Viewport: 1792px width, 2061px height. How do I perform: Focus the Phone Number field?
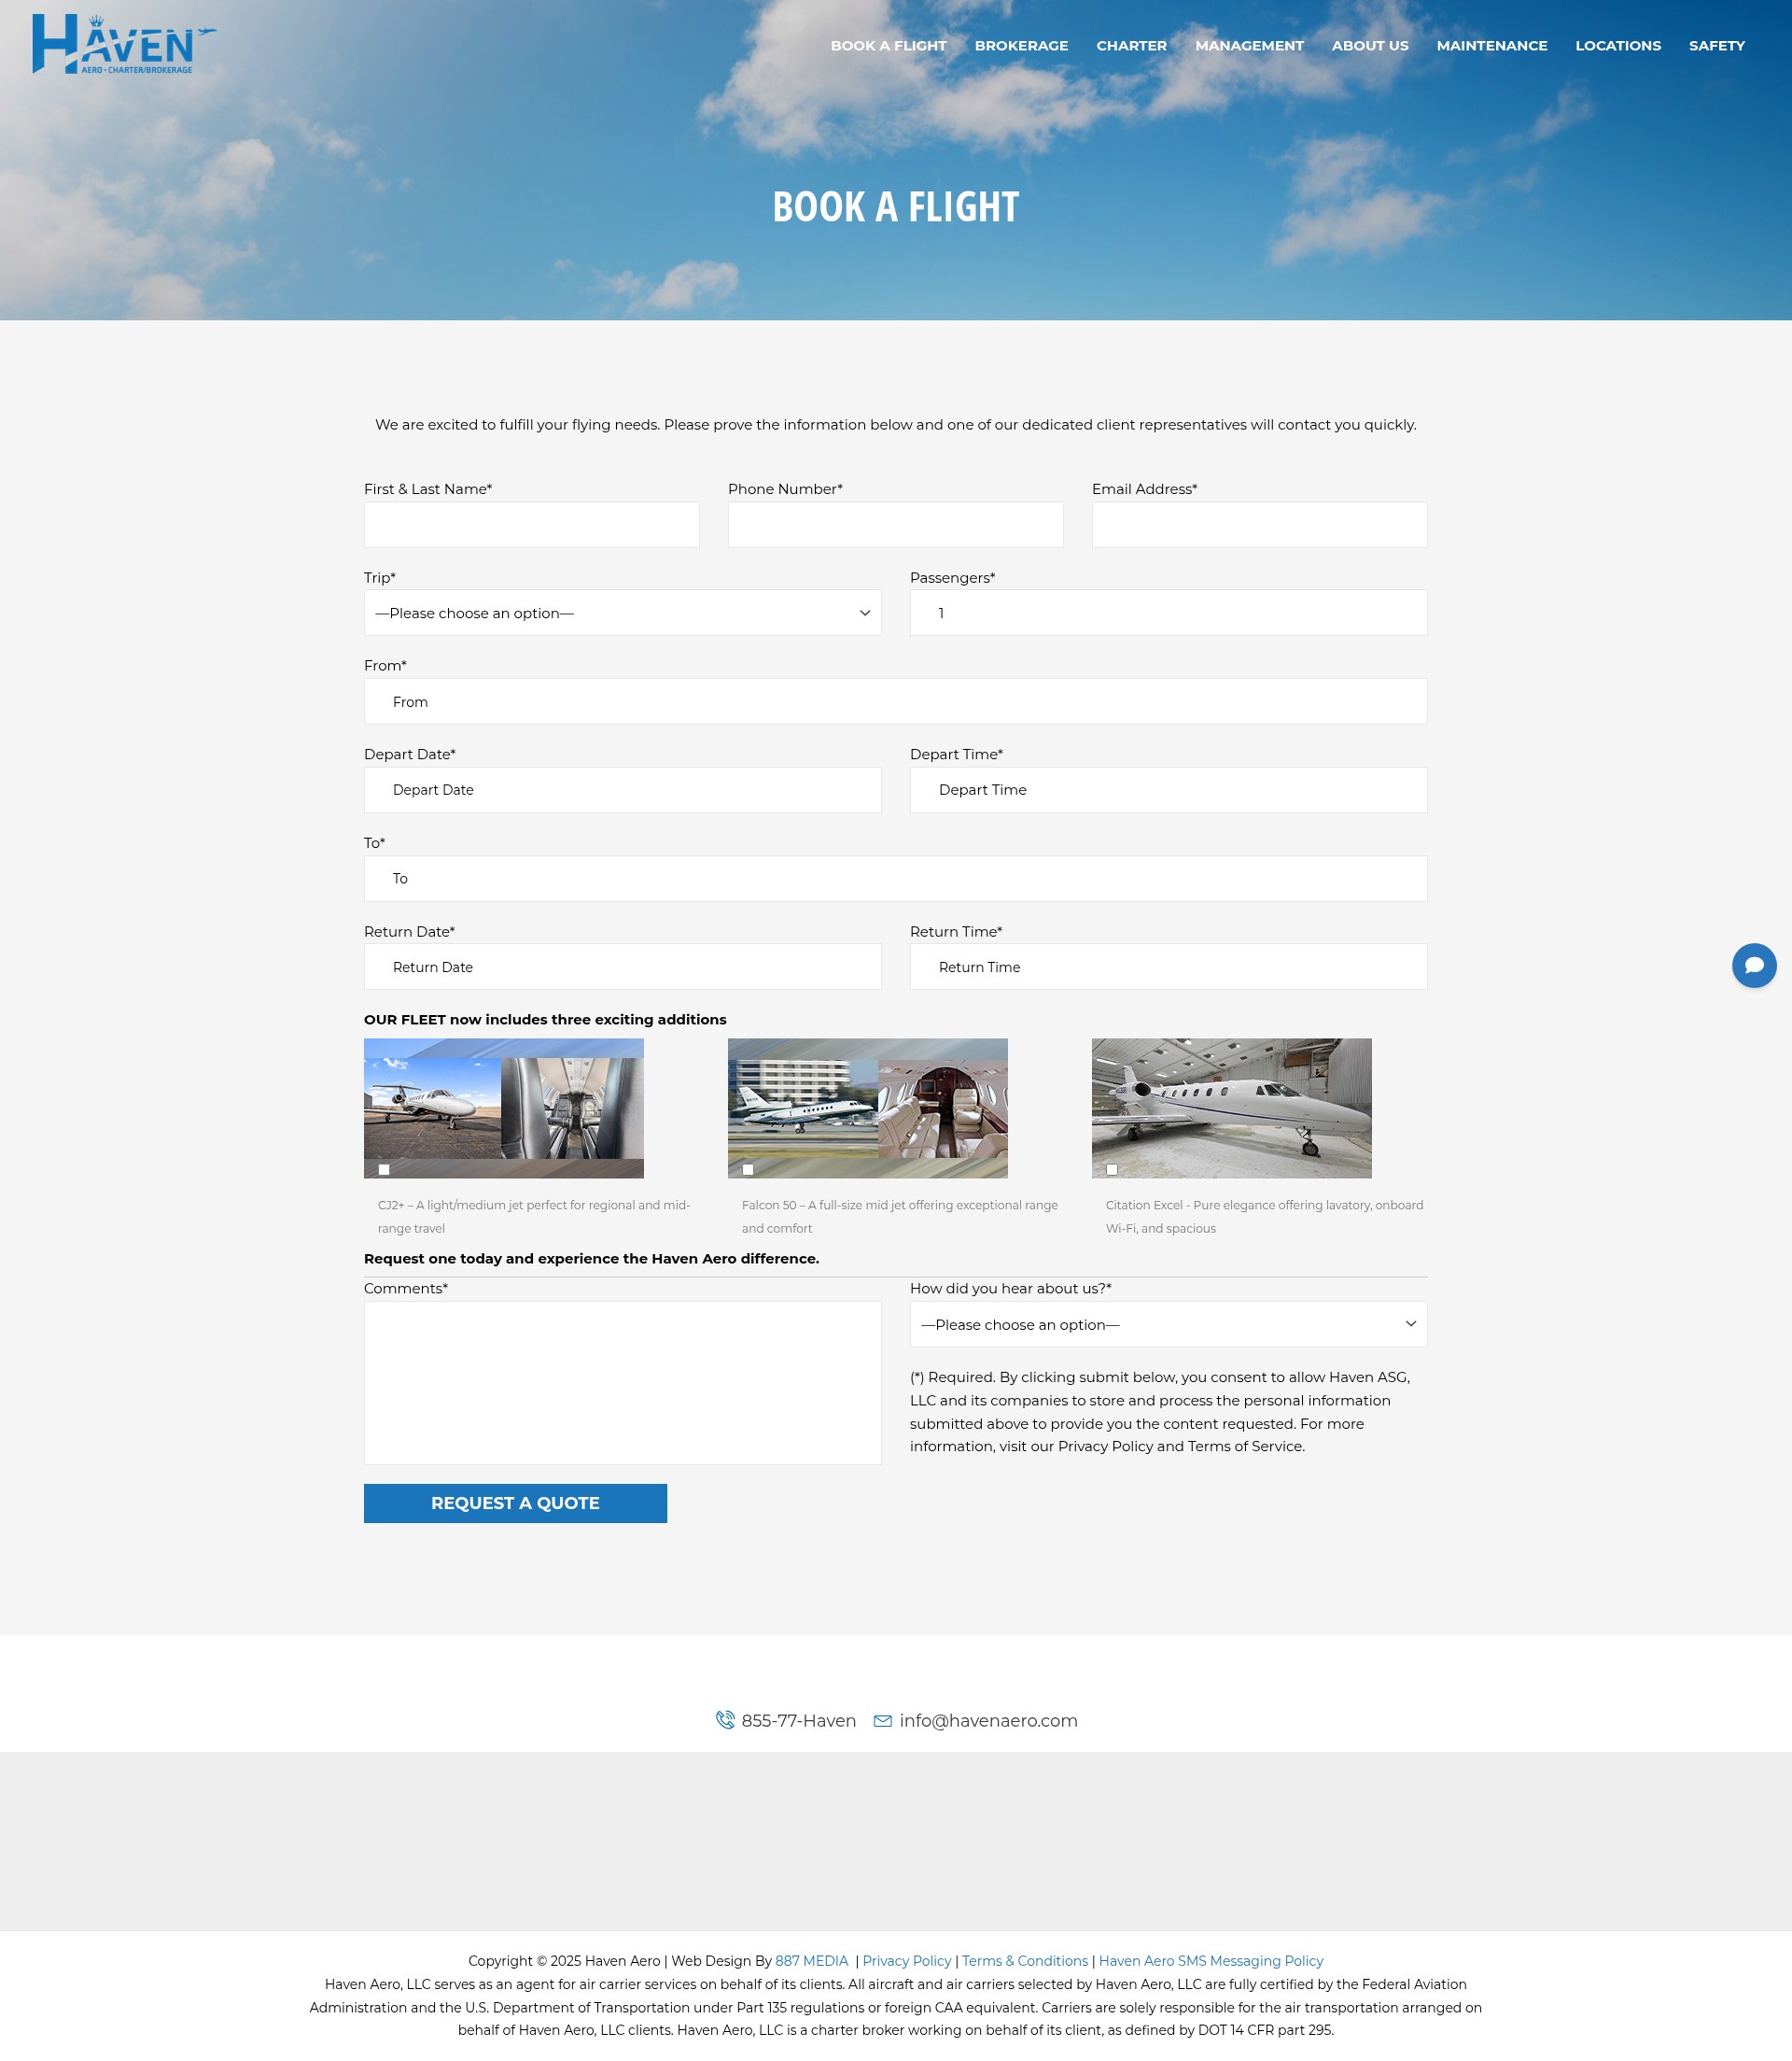pos(895,524)
